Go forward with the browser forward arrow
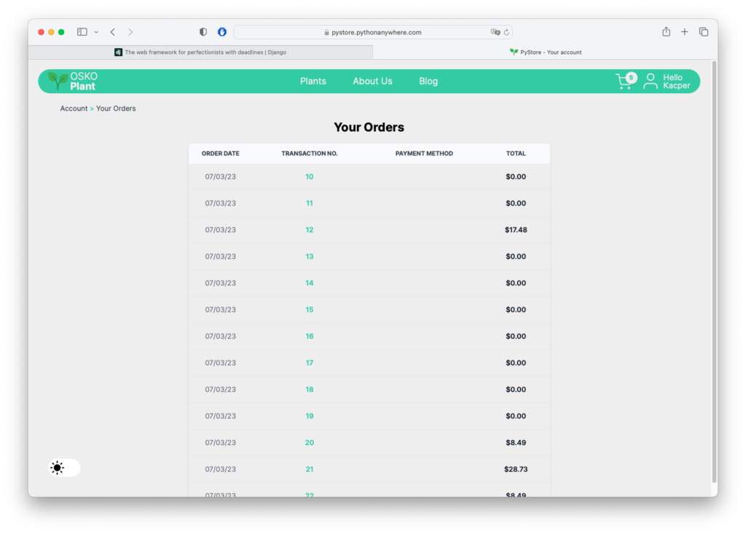The width and height of the screenshot is (746, 534). (x=130, y=32)
